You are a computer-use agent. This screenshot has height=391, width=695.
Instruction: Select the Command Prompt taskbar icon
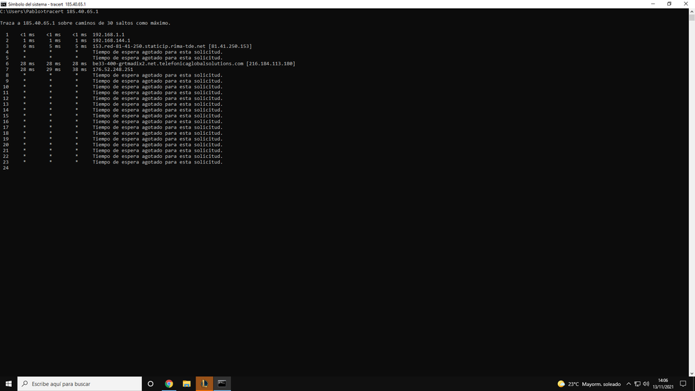pos(222,383)
